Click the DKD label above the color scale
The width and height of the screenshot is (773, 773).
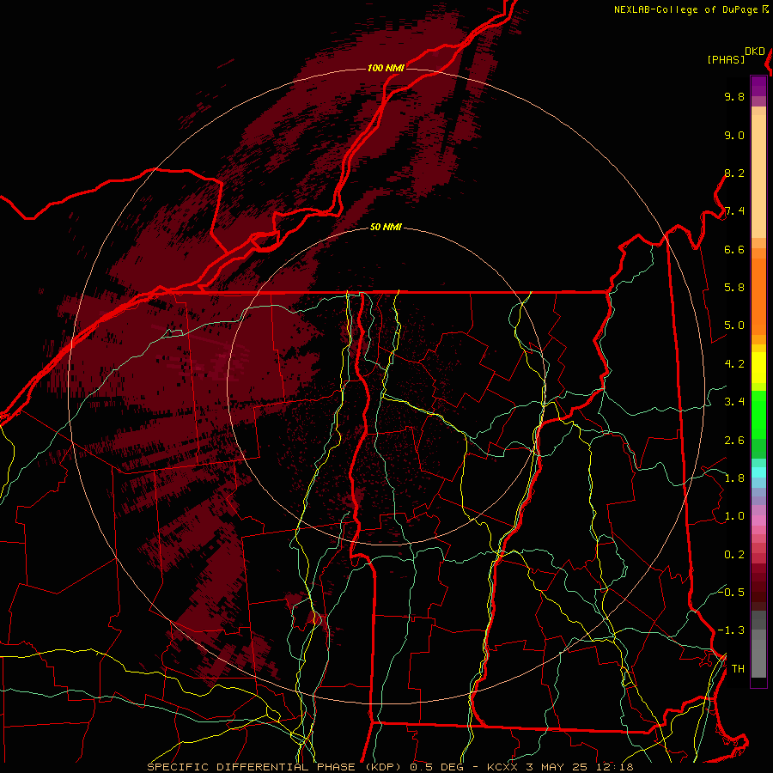point(755,52)
